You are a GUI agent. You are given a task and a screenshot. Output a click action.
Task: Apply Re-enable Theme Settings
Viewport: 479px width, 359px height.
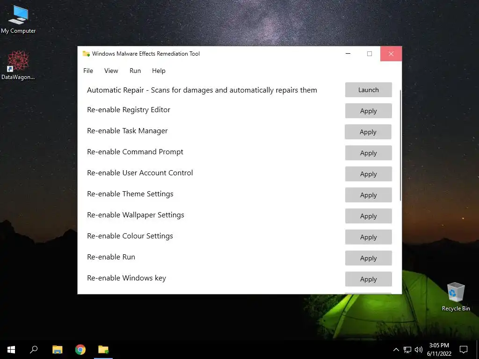[369, 195]
